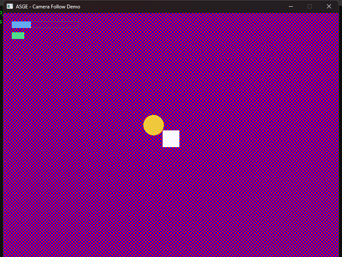342x257 pixels.
Task: Click the yellow circle in the game
Action: [153, 125]
